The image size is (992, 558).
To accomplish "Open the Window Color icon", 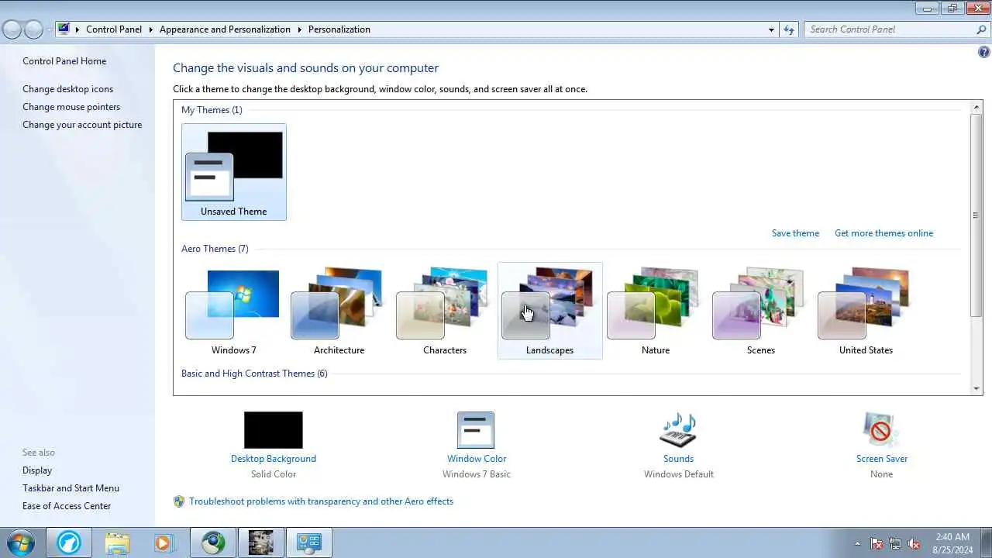I will pos(476,429).
